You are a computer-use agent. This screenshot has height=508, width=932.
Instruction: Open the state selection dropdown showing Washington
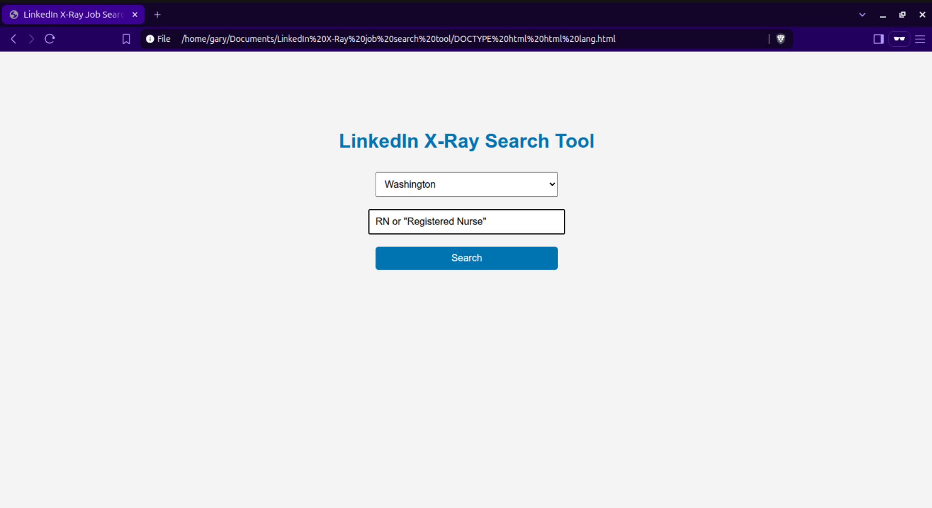click(x=466, y=184)
